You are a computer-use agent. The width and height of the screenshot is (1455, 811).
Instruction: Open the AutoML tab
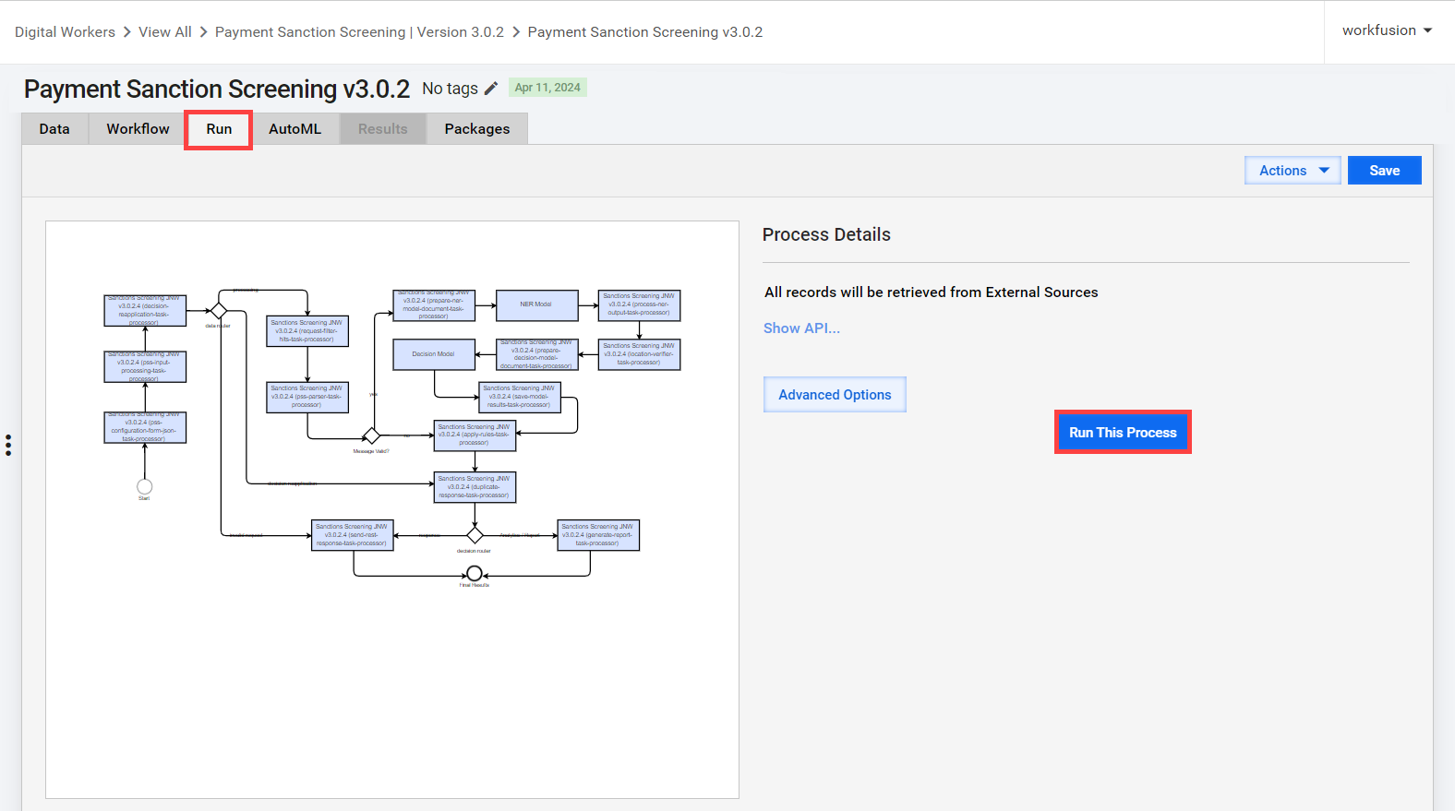(295, 129)
